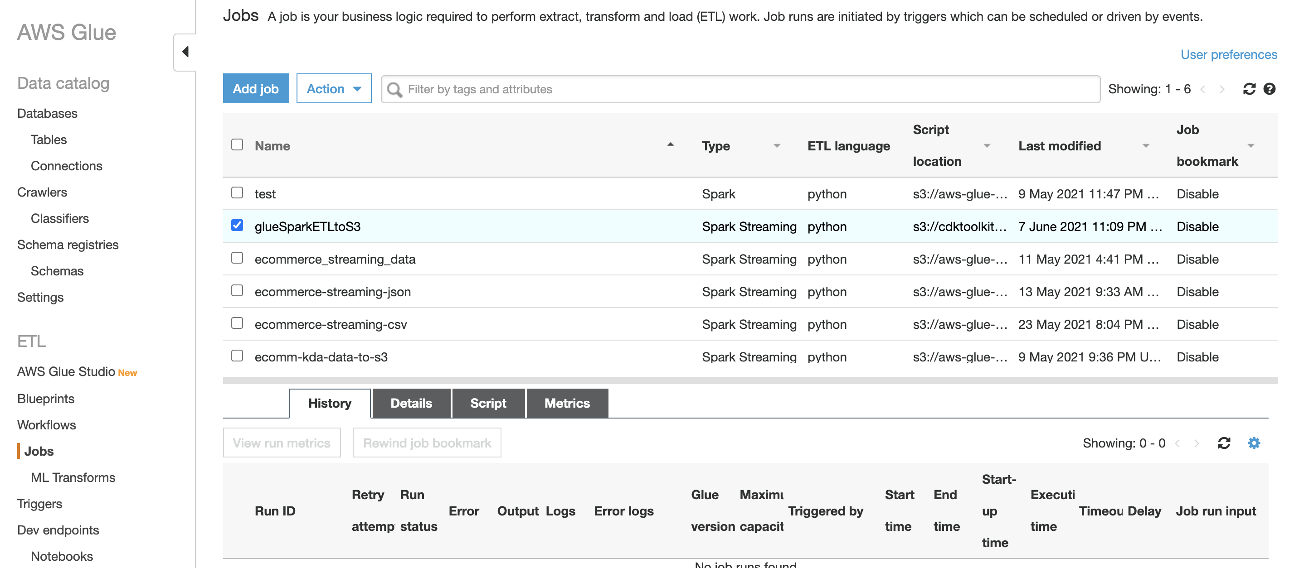Screen dimensions: 1304x568
Task: Focus the Filter by tags and attributes field
Action: (x=740, y=90)
